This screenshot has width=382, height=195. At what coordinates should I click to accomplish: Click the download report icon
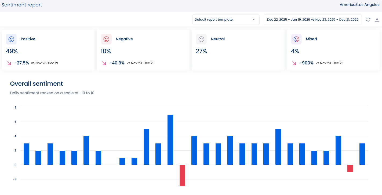pyautogui.click(x=377, y=20)
